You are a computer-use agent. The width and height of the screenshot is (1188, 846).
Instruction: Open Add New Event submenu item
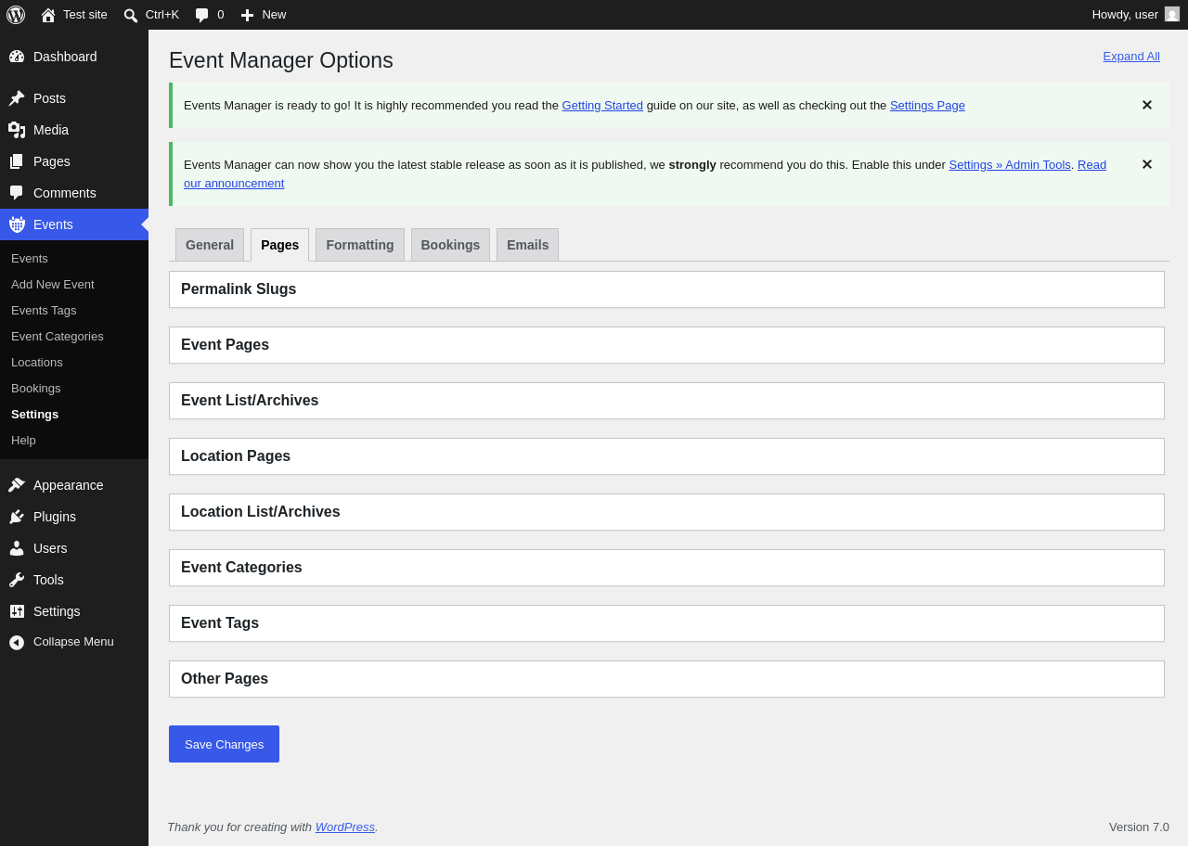pos(53,284)
